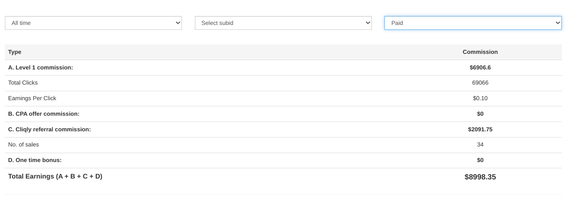Click the Commission column header

(480, 52)
